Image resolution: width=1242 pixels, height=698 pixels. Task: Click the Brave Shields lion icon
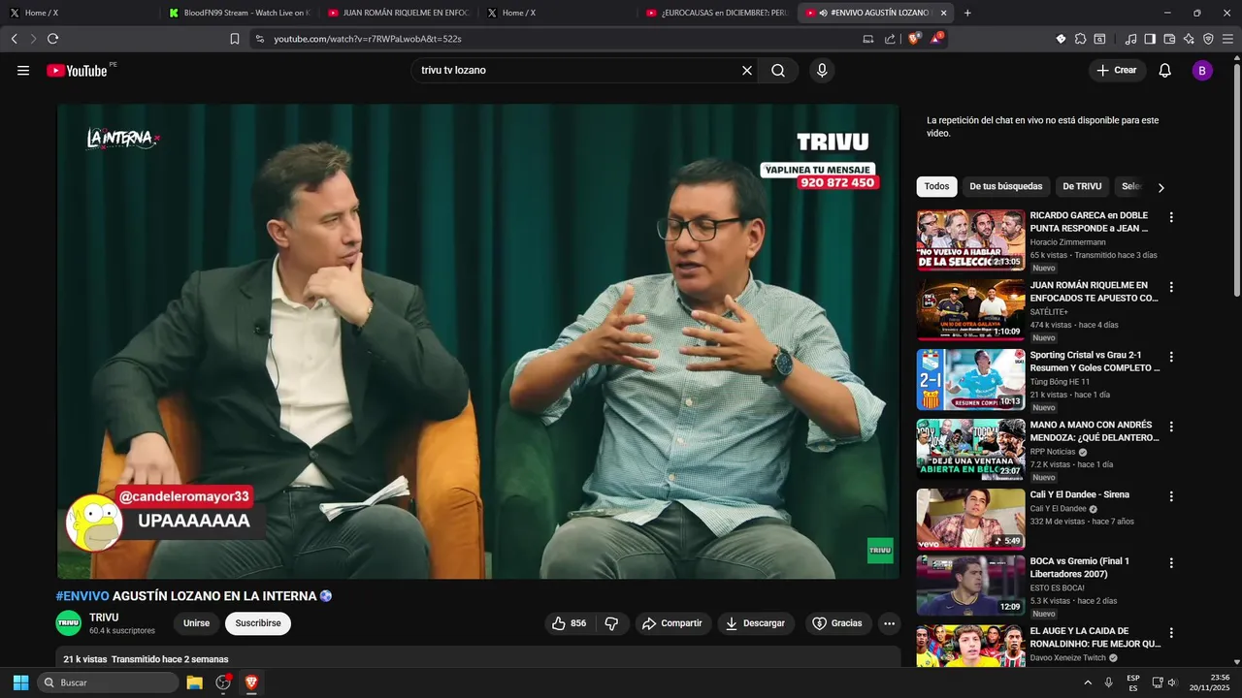click(x=914, y=39)
